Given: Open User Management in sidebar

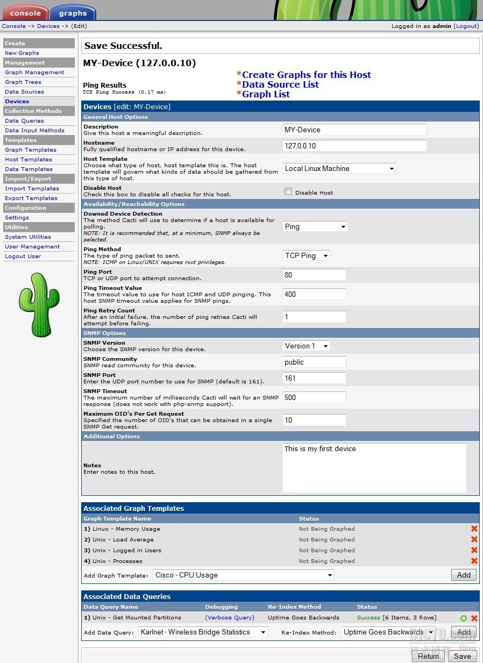Looking at the screenshot, I should (x=32, y=246).
